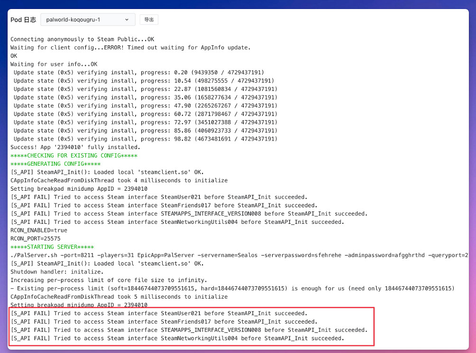
Task: Click the 'Shutdown handler: initalize.' line
Action: pos(56,272)
